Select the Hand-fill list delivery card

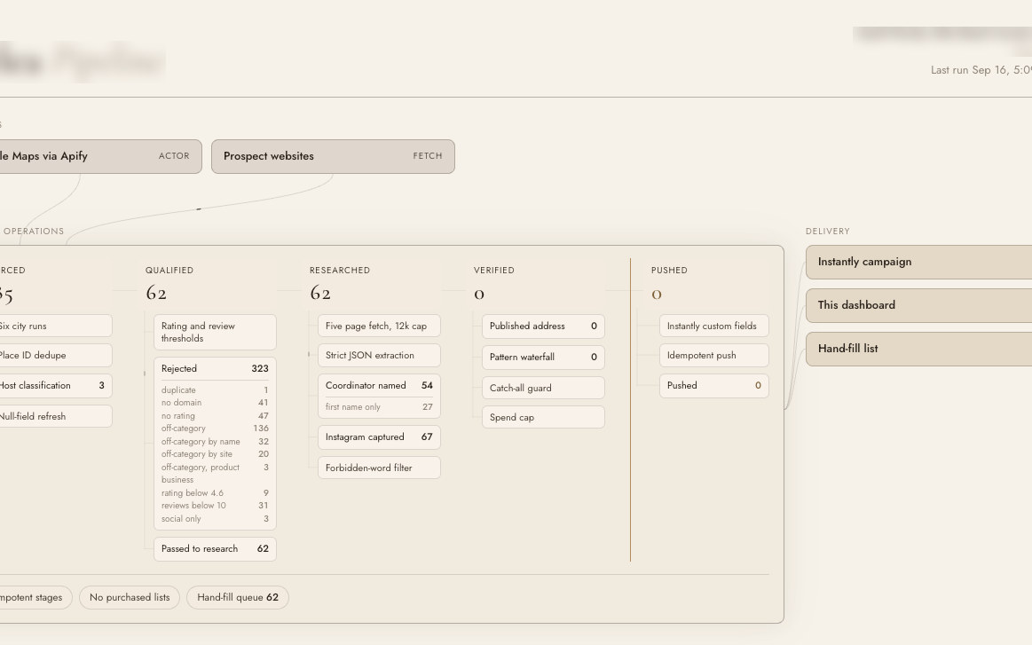tap(918, 349)
